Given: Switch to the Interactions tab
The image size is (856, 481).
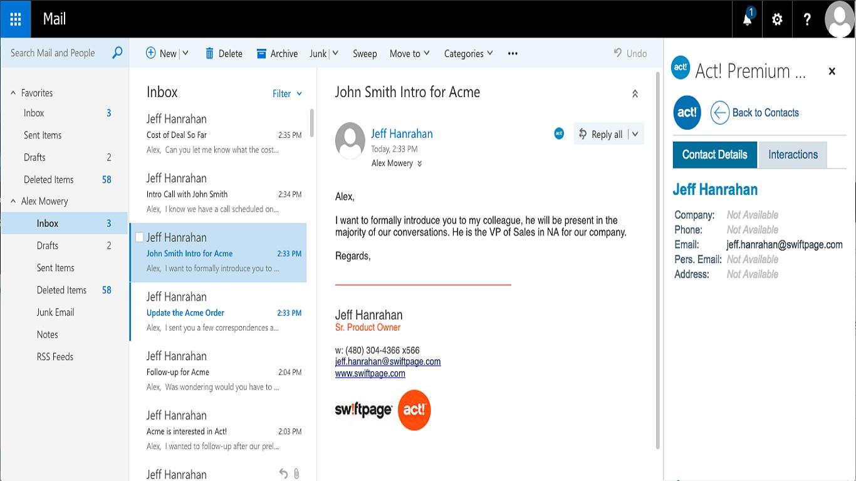Looking at the screenshot, I should pyautogui.click(x=793, y=155).
